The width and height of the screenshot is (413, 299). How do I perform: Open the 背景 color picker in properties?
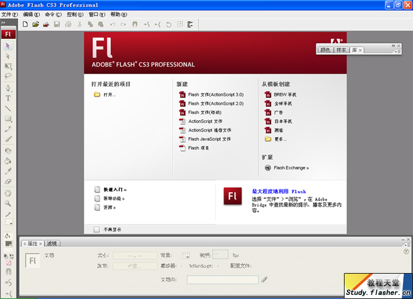click(185, 255)
